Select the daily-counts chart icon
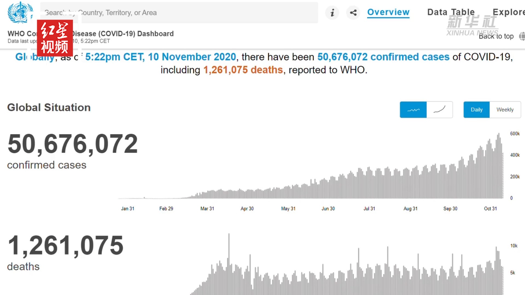Screen dimensions: 525x295 [x=413, y=110]
